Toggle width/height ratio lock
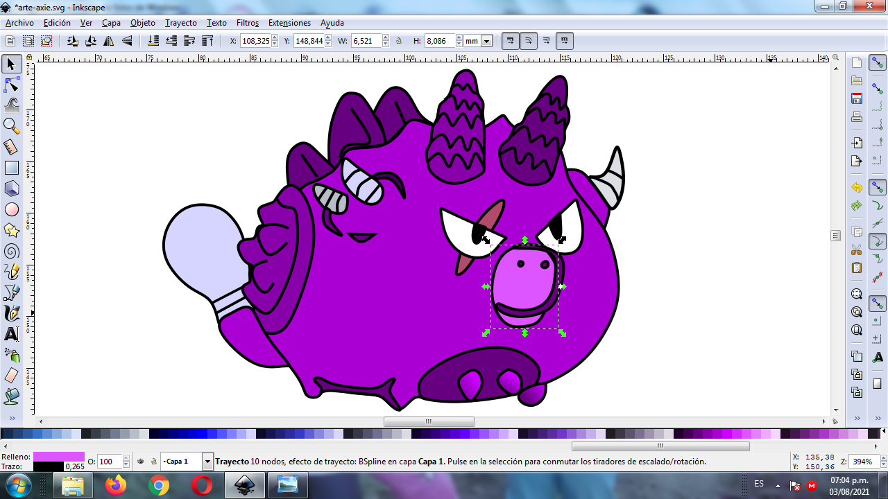This screenshot has height=499, width=888. [399, 41]
